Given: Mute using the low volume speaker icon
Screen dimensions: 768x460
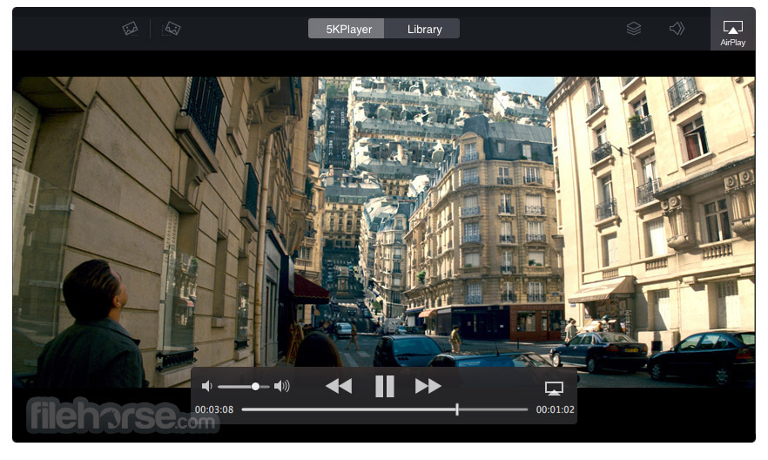Looking at the screenshot, I should [x=206, y=387].
